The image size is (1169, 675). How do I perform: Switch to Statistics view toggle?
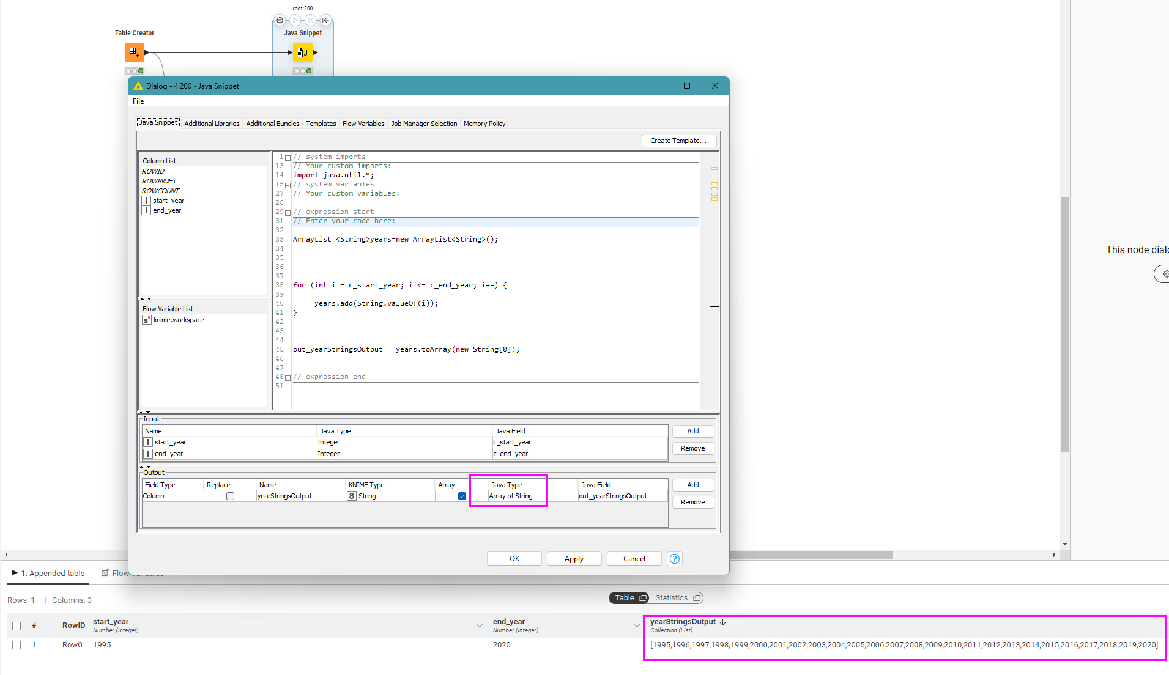coord(671,598)
